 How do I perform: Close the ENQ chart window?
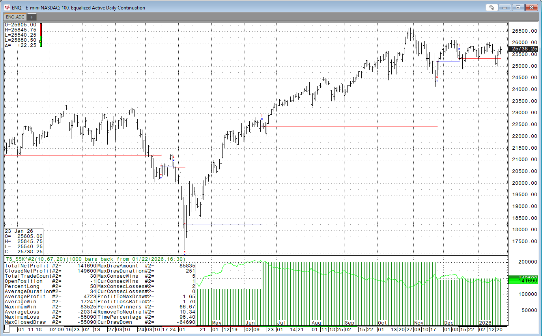point(531,7)
